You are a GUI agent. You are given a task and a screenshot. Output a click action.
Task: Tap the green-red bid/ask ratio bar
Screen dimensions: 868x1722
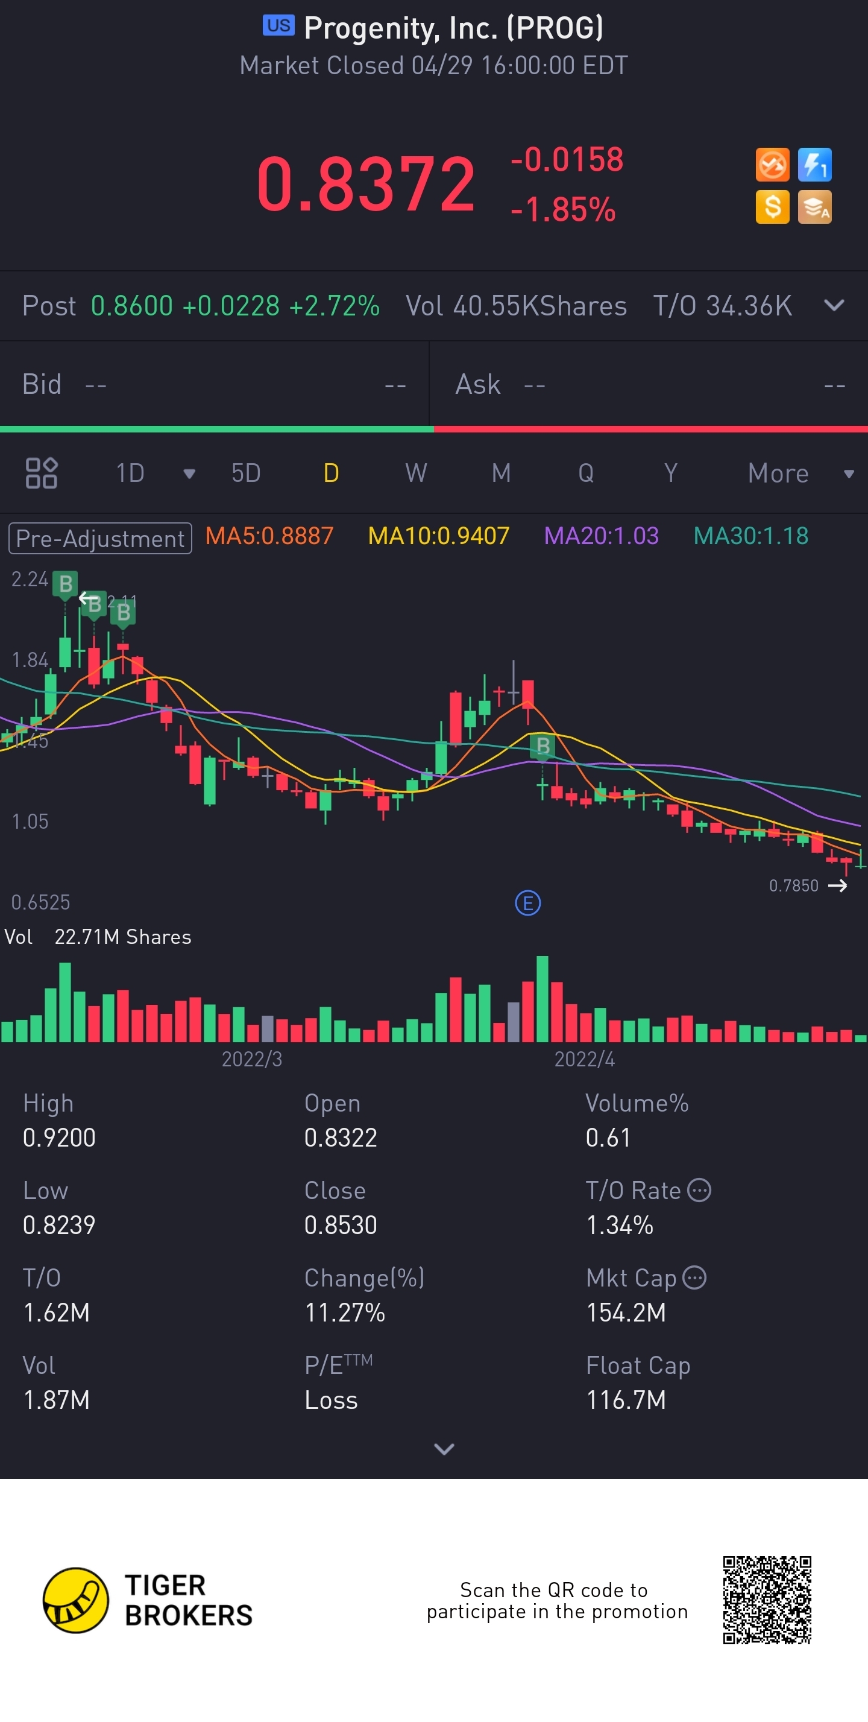tap(433, 429)
